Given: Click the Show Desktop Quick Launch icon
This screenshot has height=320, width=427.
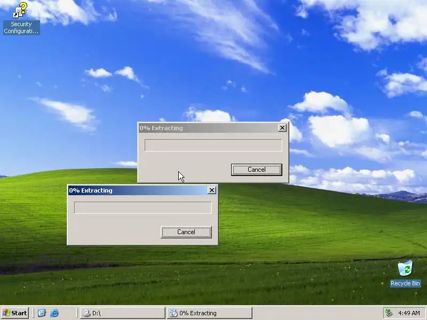Looking at the screenshot, I should [x=42, y=313].
